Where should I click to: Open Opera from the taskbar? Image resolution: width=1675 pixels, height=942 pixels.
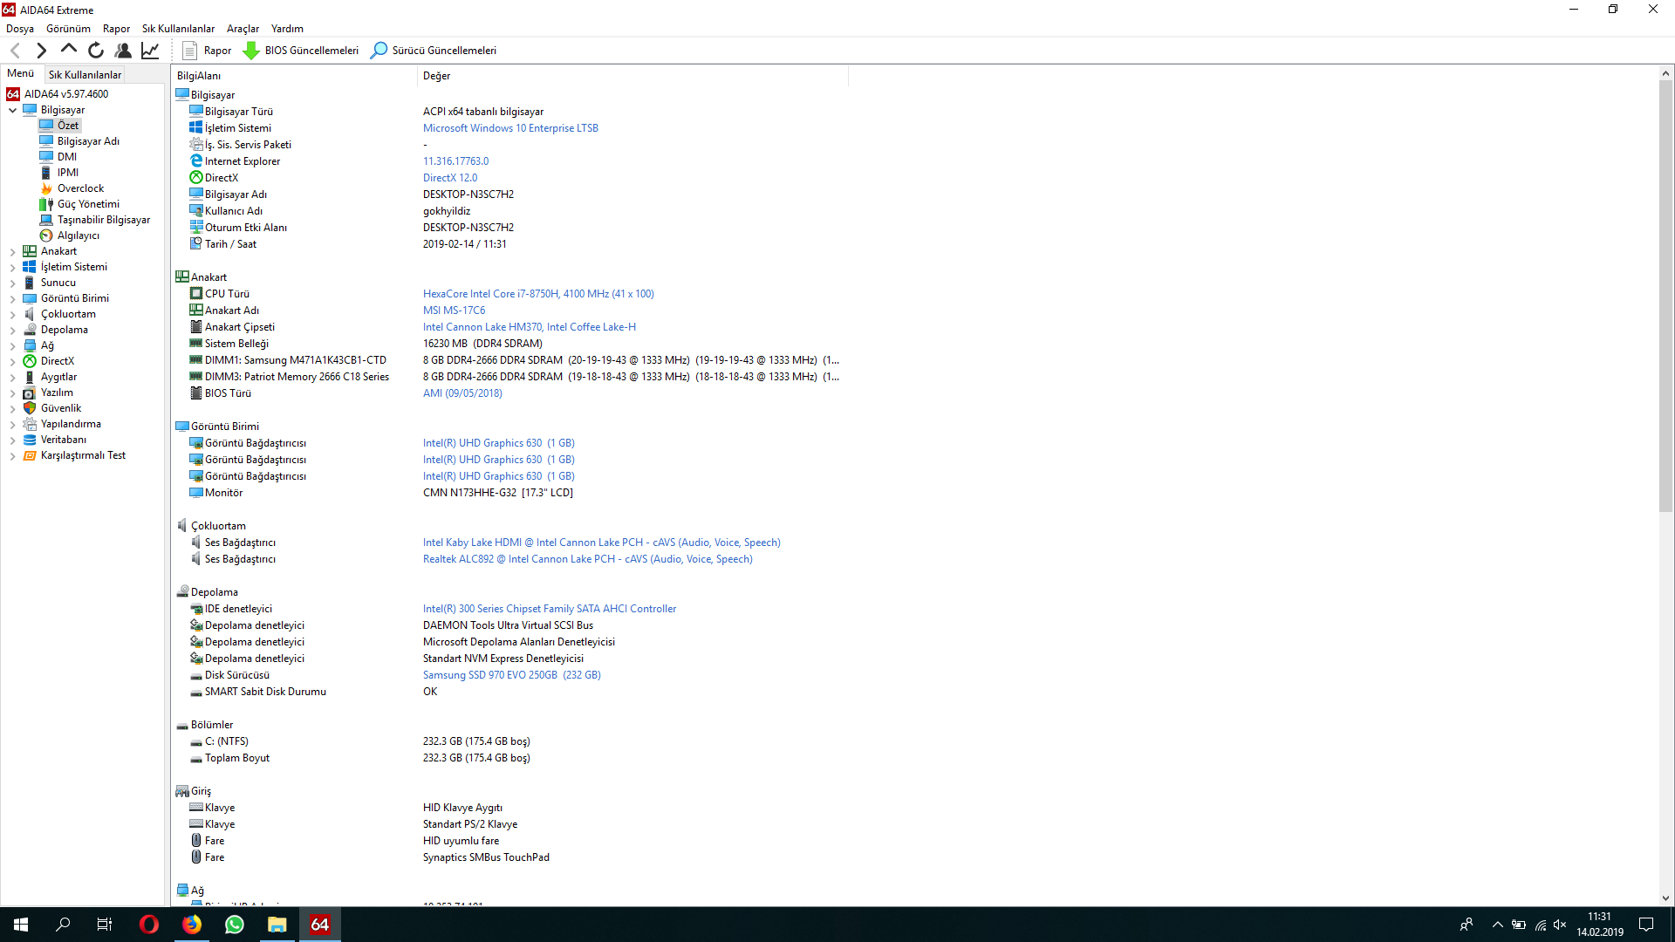pyautogui.click(x=148, y=925)
